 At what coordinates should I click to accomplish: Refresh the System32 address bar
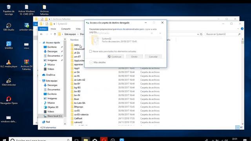(201, 34)
